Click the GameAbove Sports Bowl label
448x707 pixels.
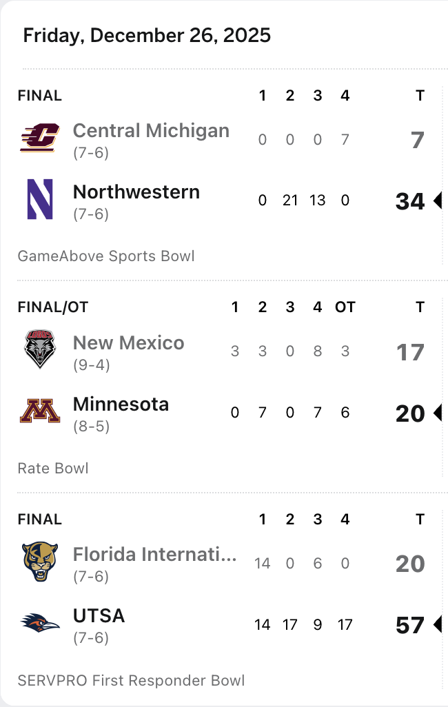(x=106, y=256)
